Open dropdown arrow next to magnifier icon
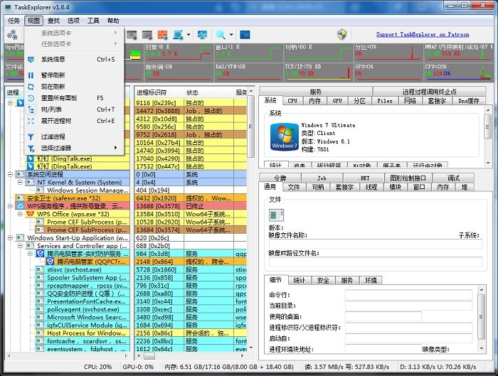Viewport: 498px width, 376px height. pos(231,35)
